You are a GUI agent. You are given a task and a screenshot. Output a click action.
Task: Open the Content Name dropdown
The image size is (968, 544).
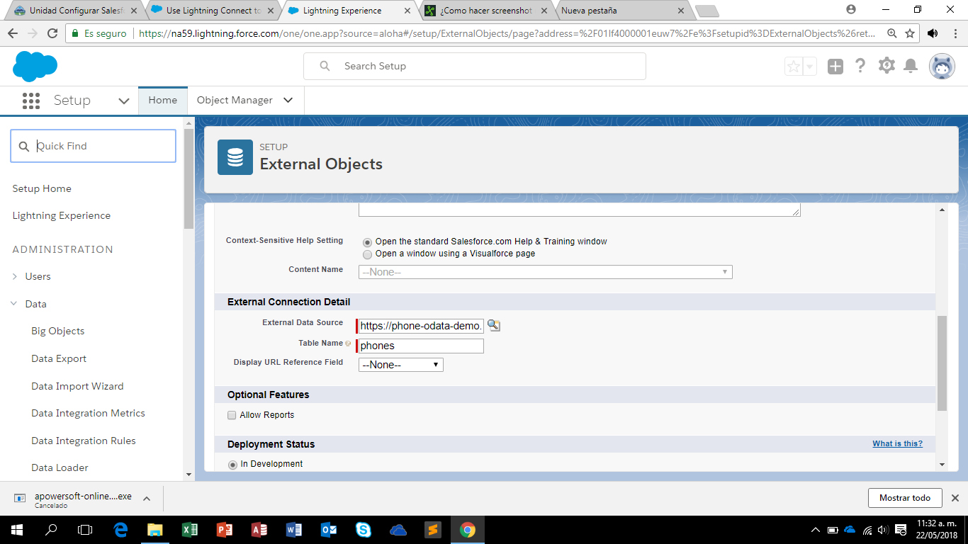545,272
